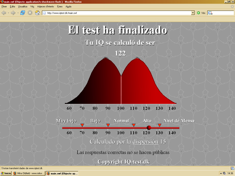Click the Google search engine icon
The image size is (235, 176).
tap(210, 13)
